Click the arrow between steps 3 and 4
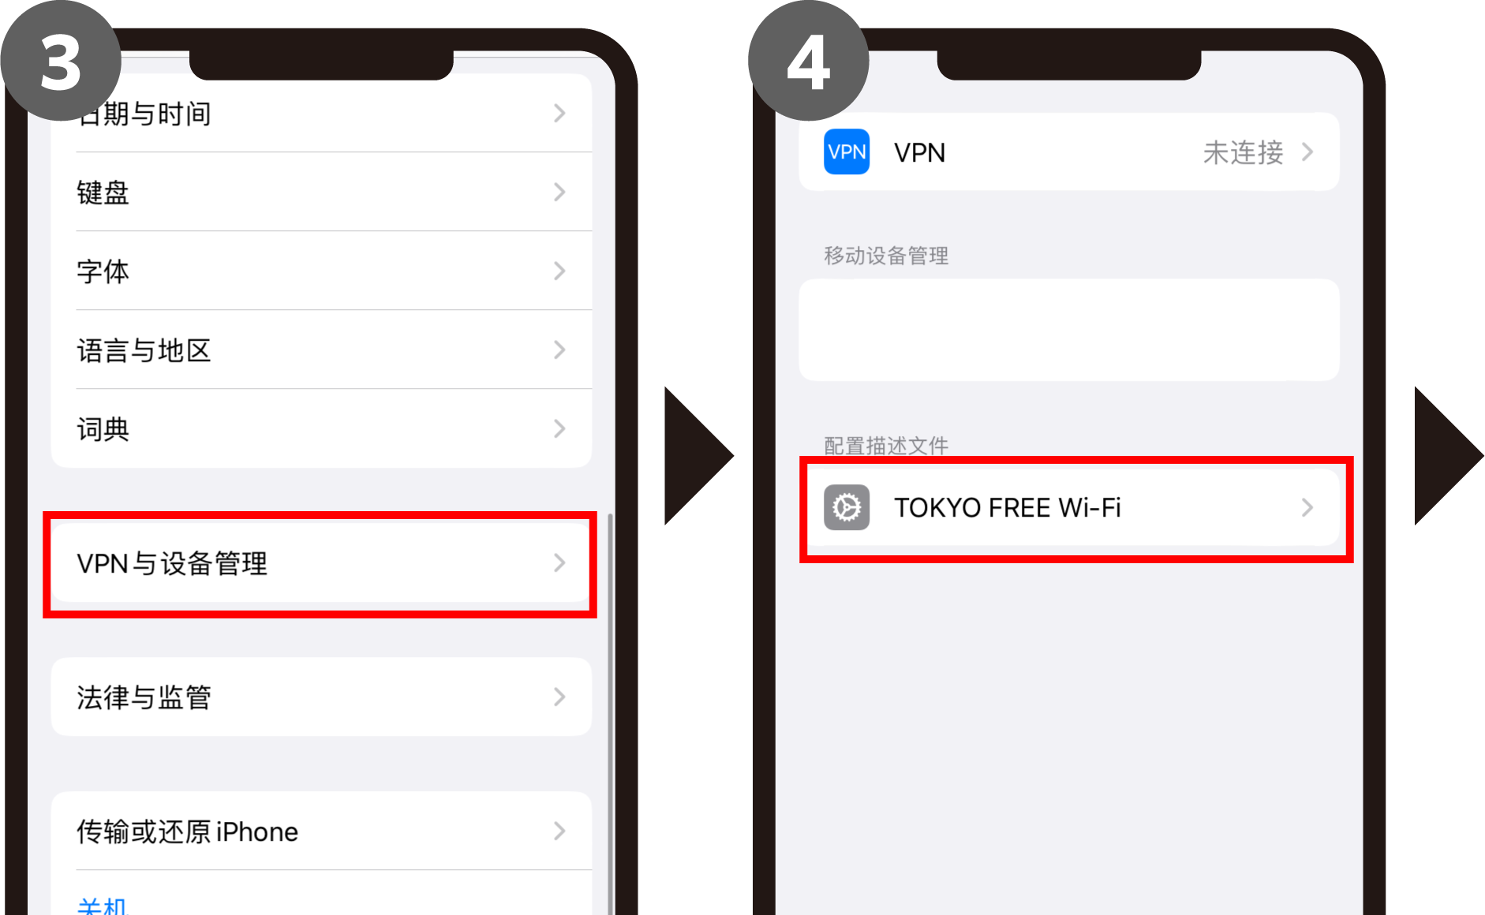1485x915 pixels. (699, 456)
